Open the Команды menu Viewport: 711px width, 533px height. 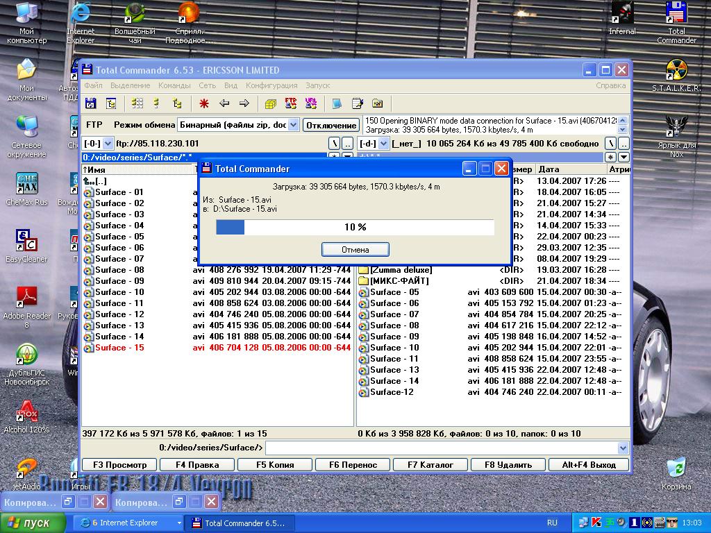tap(174, 85)
